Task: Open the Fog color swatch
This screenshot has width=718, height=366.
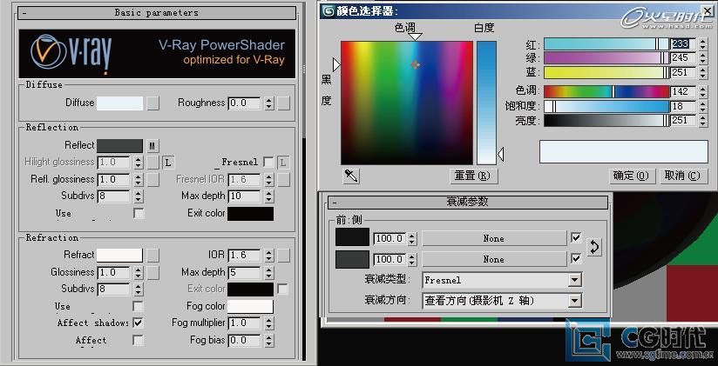Action: click(250, 307)
